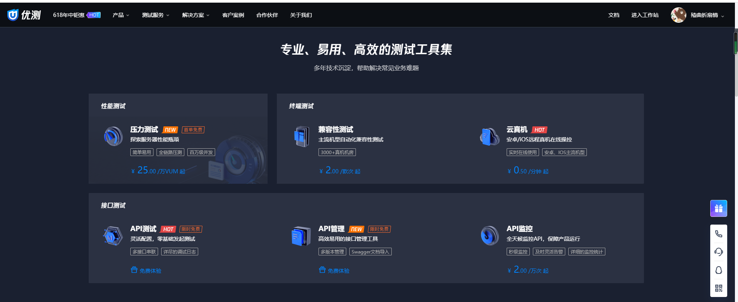Click the 实时在线使用 tag
This screenshot has width=738, height=302.
click(x=523, y=152)
